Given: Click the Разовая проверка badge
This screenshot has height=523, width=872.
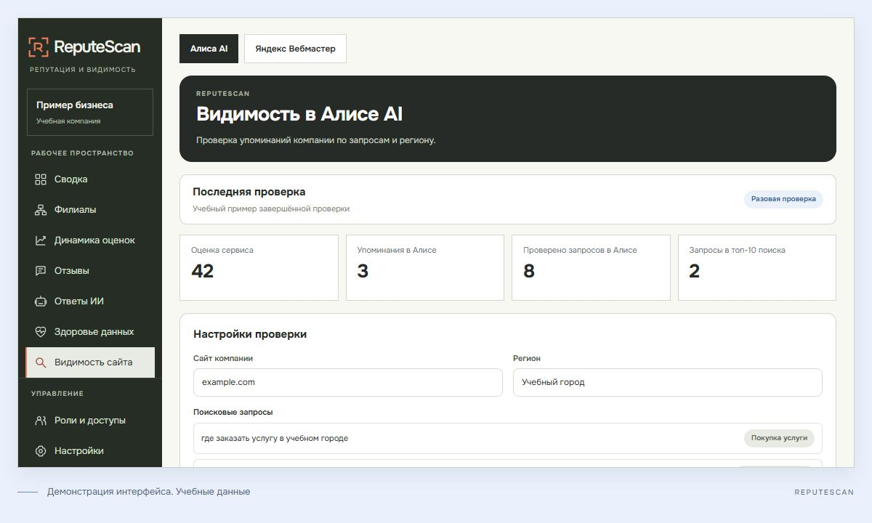Looking at the screenshot, I should 783,199.
